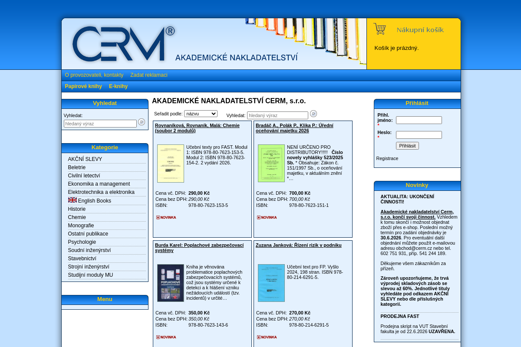This screenshot has width=521, height=347.
Task: Click price '350,00 Kč' with VAT
Action: click(199, 313)
